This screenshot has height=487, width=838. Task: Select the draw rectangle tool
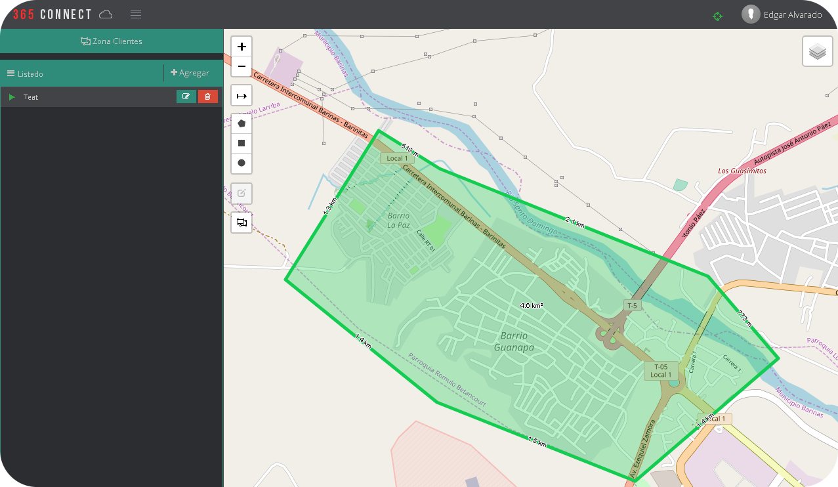pyautogui.click(x=241, y=143)
